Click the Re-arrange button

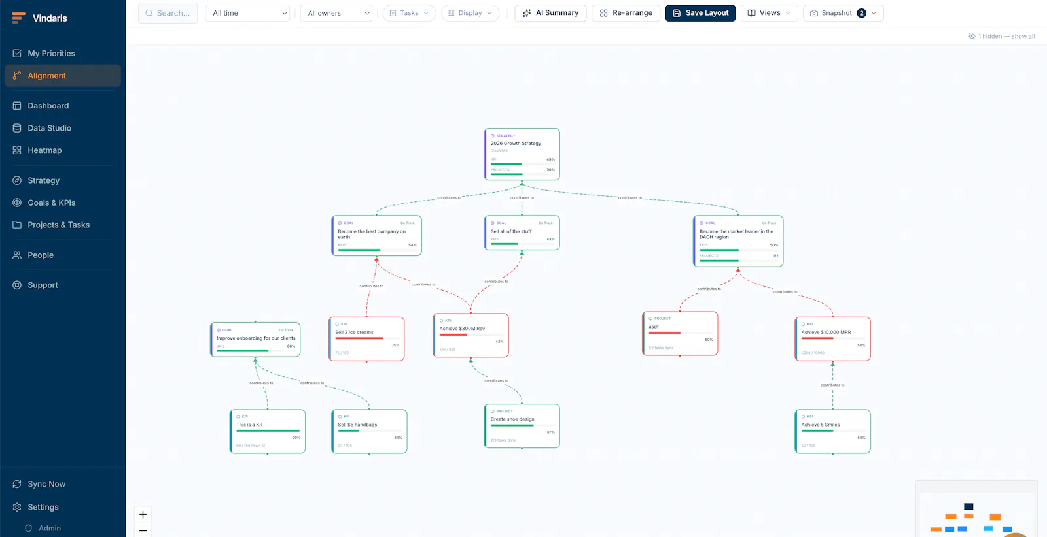coord(626,13)
